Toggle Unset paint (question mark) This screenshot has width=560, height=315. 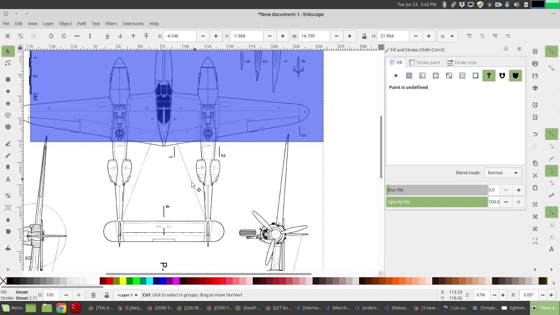(489, 76)
